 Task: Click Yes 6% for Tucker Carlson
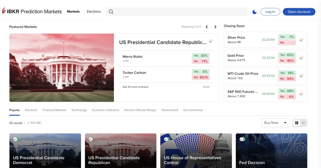pos(201,72)
